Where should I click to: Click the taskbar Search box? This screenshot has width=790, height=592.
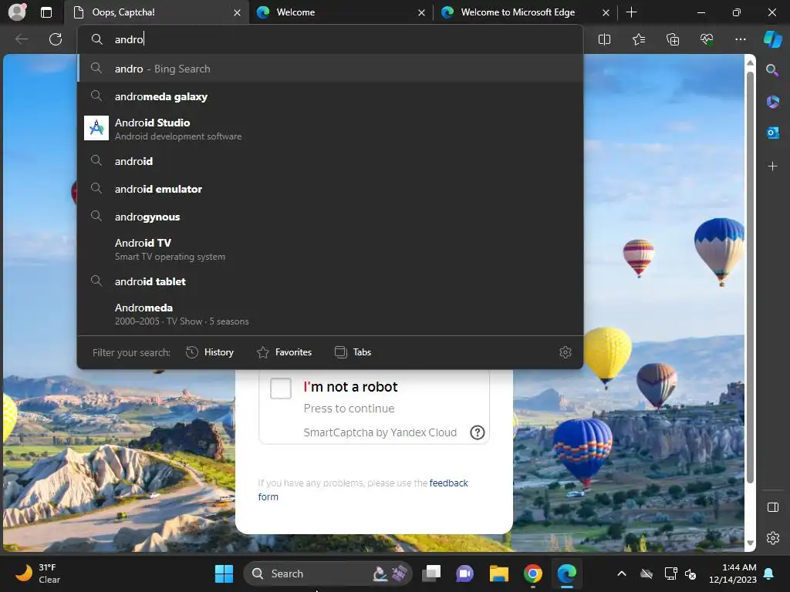(328, 573)
